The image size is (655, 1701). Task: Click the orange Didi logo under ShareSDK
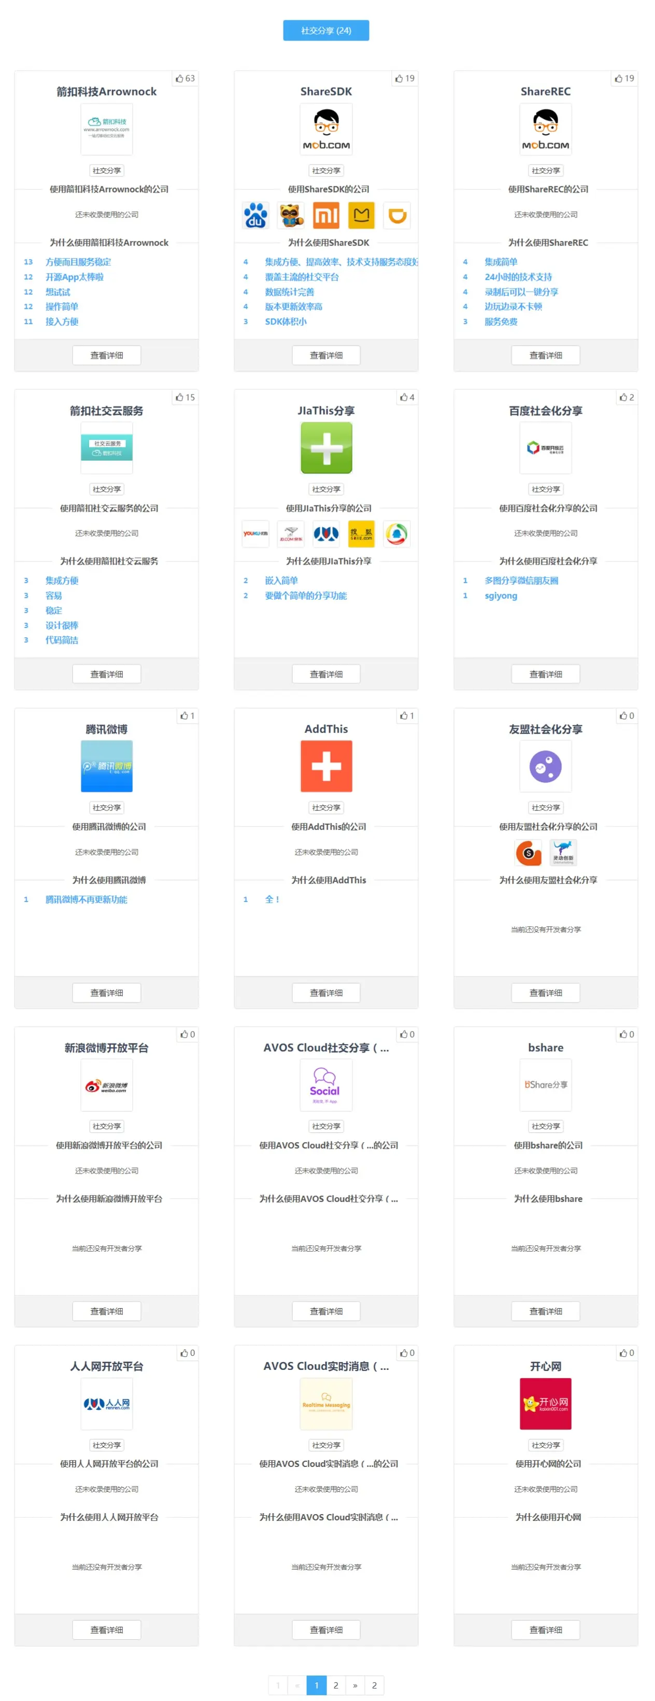click(x=397, y=215)
